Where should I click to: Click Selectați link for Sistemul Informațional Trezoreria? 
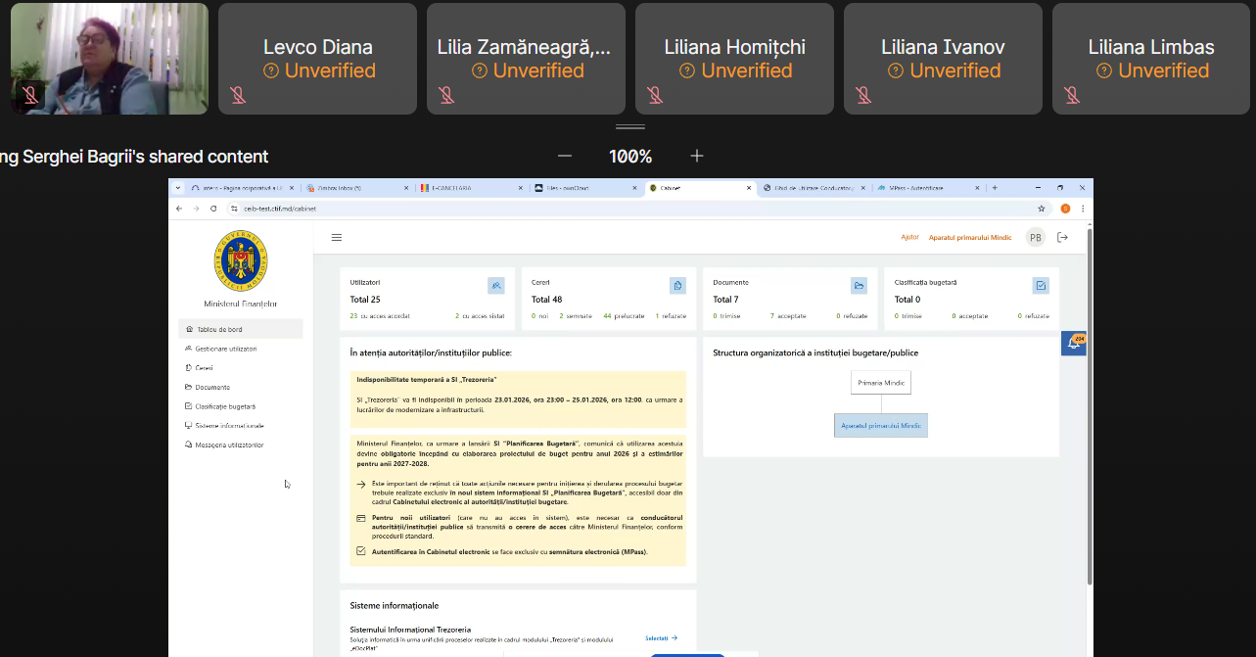click(x=661, y=638)
